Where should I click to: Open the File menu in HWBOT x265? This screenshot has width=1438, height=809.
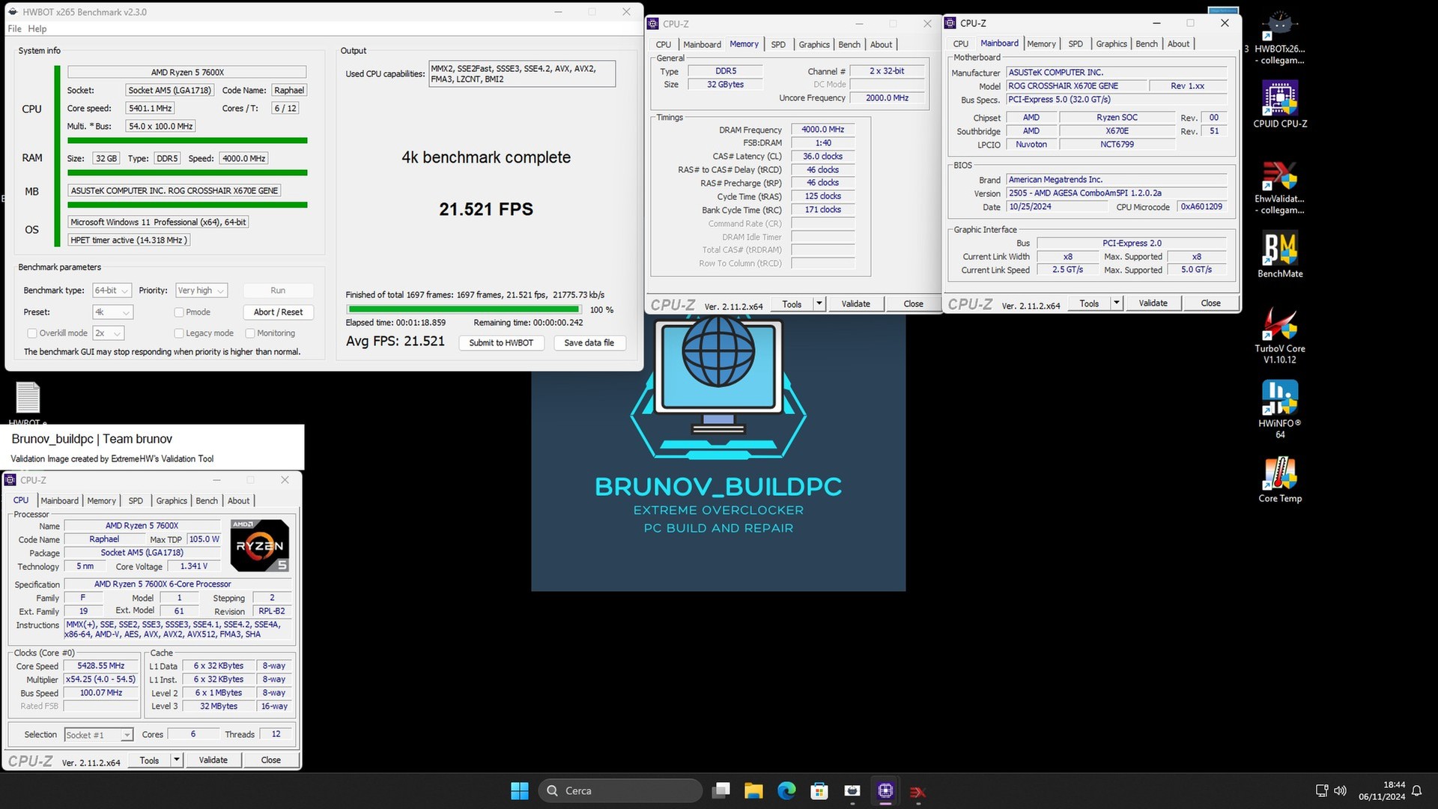(14, 28)
